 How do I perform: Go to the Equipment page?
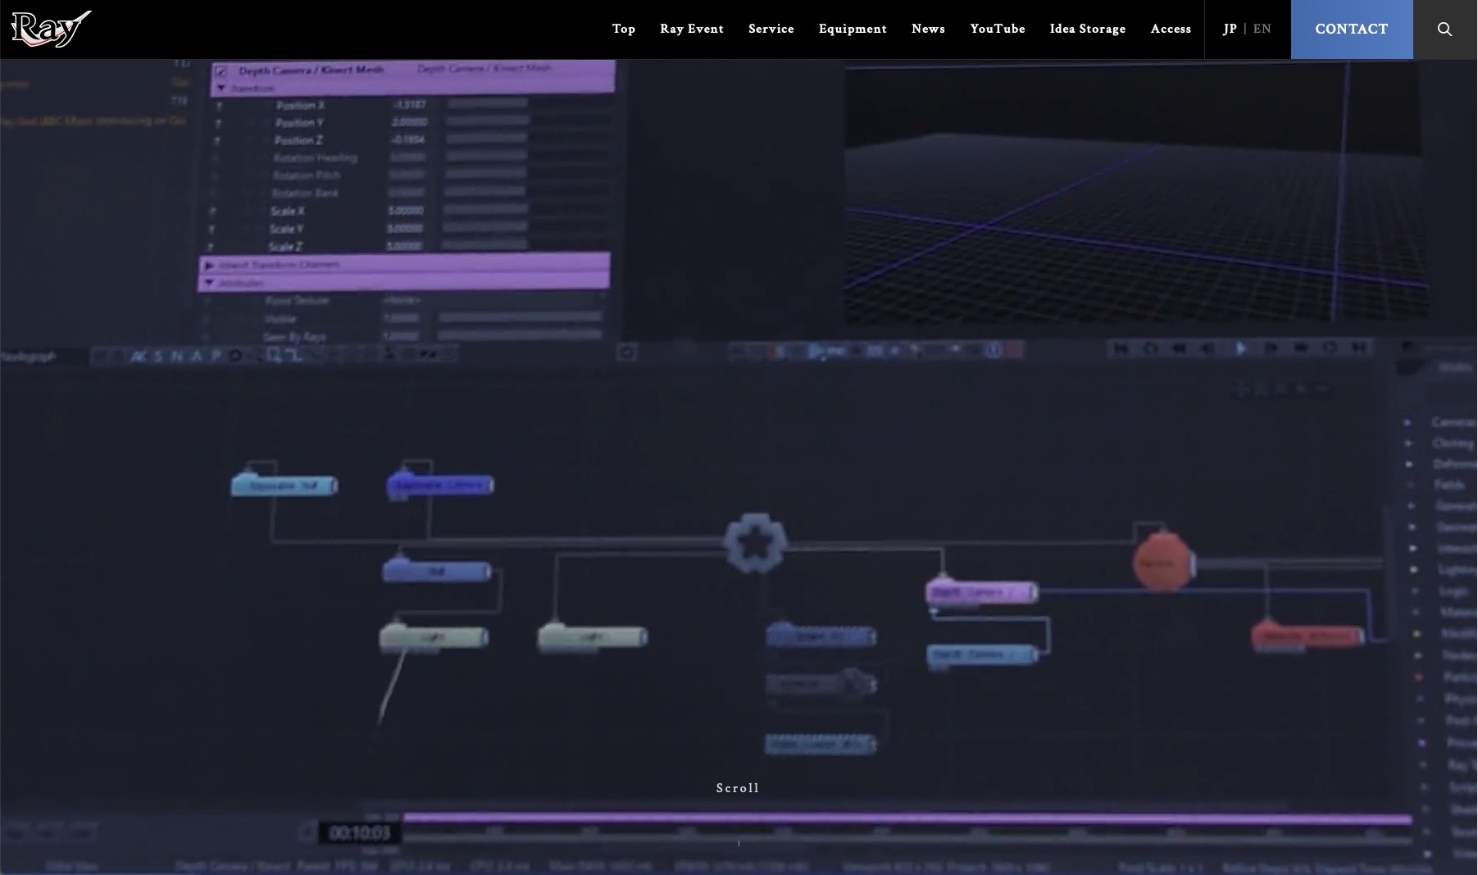click(852, 29)
